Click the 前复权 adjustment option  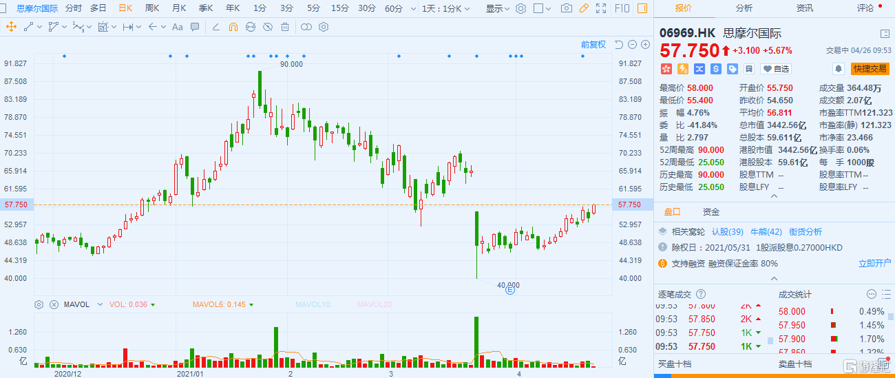click(593, 45)
